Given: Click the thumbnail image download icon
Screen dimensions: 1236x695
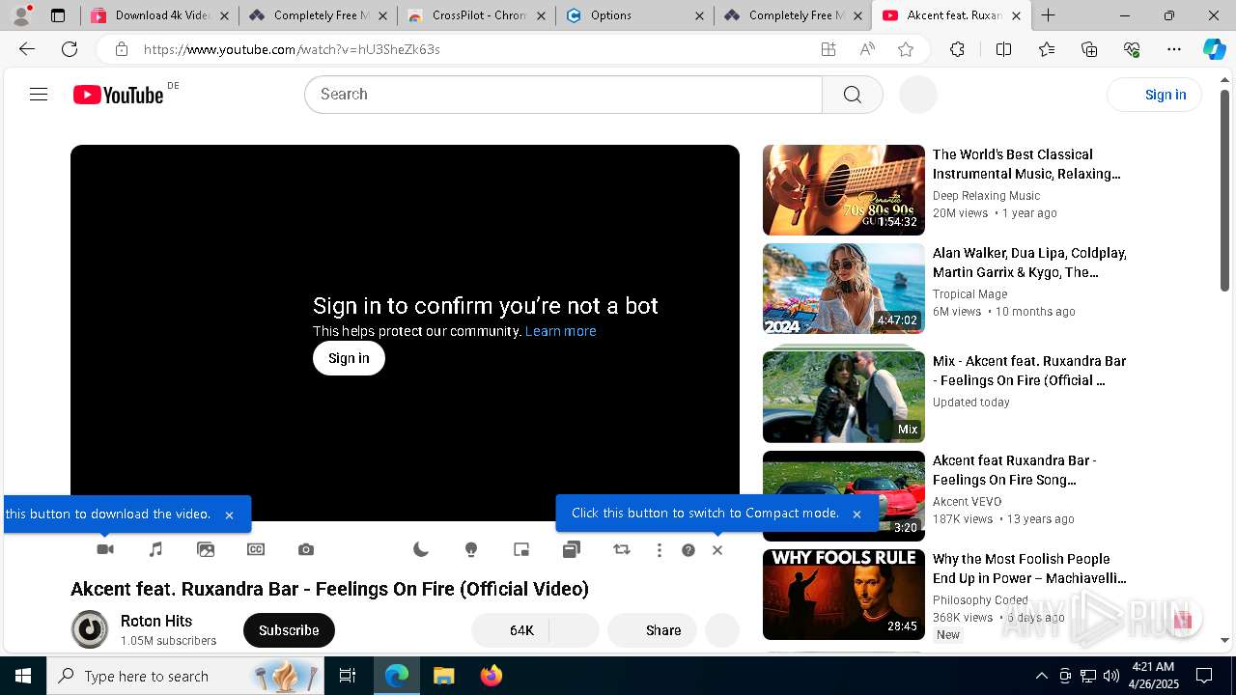Looking at the screenshot, I should [206, 549].
